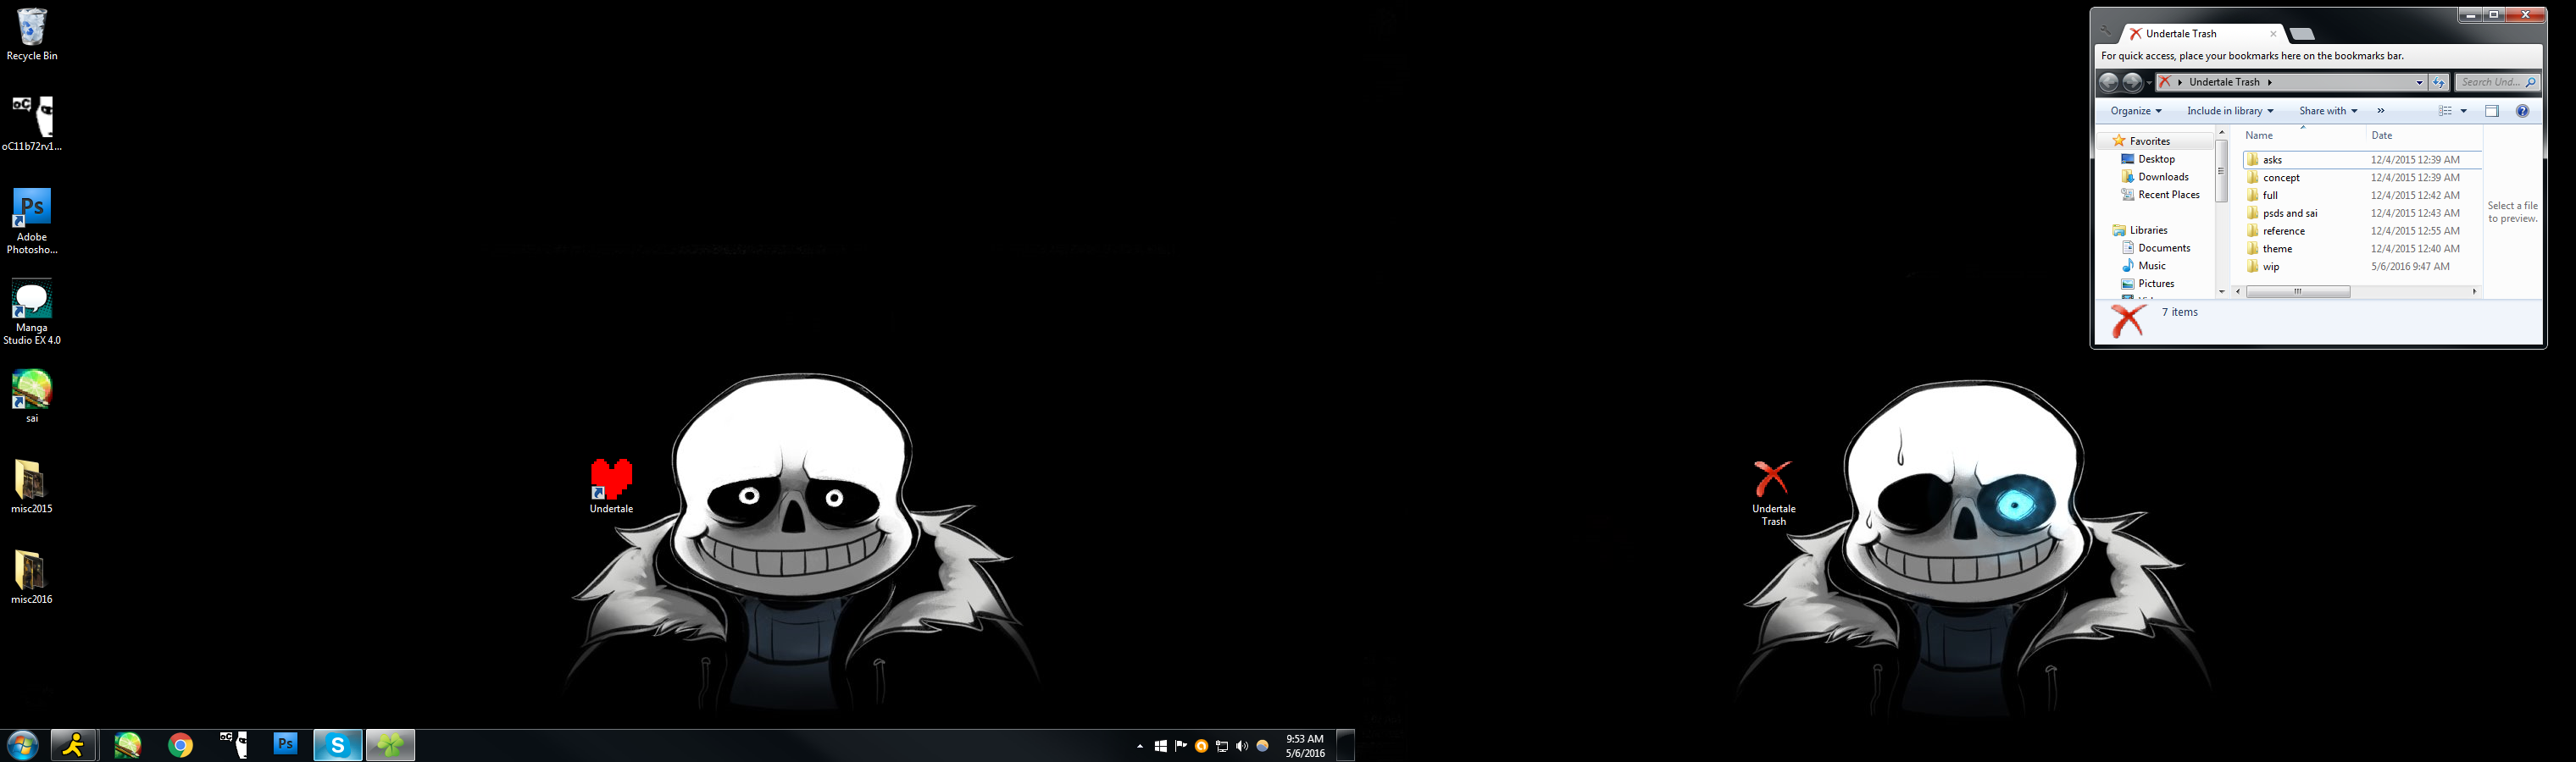Click the Search Undertale Trash field
2576x762 pixels.
pyautogui.click(x=2497, y=82)
